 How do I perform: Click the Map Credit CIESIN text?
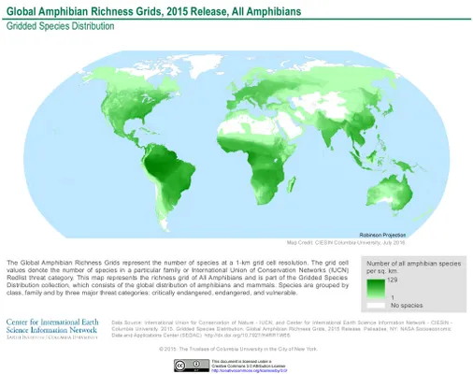pos(346,242)
